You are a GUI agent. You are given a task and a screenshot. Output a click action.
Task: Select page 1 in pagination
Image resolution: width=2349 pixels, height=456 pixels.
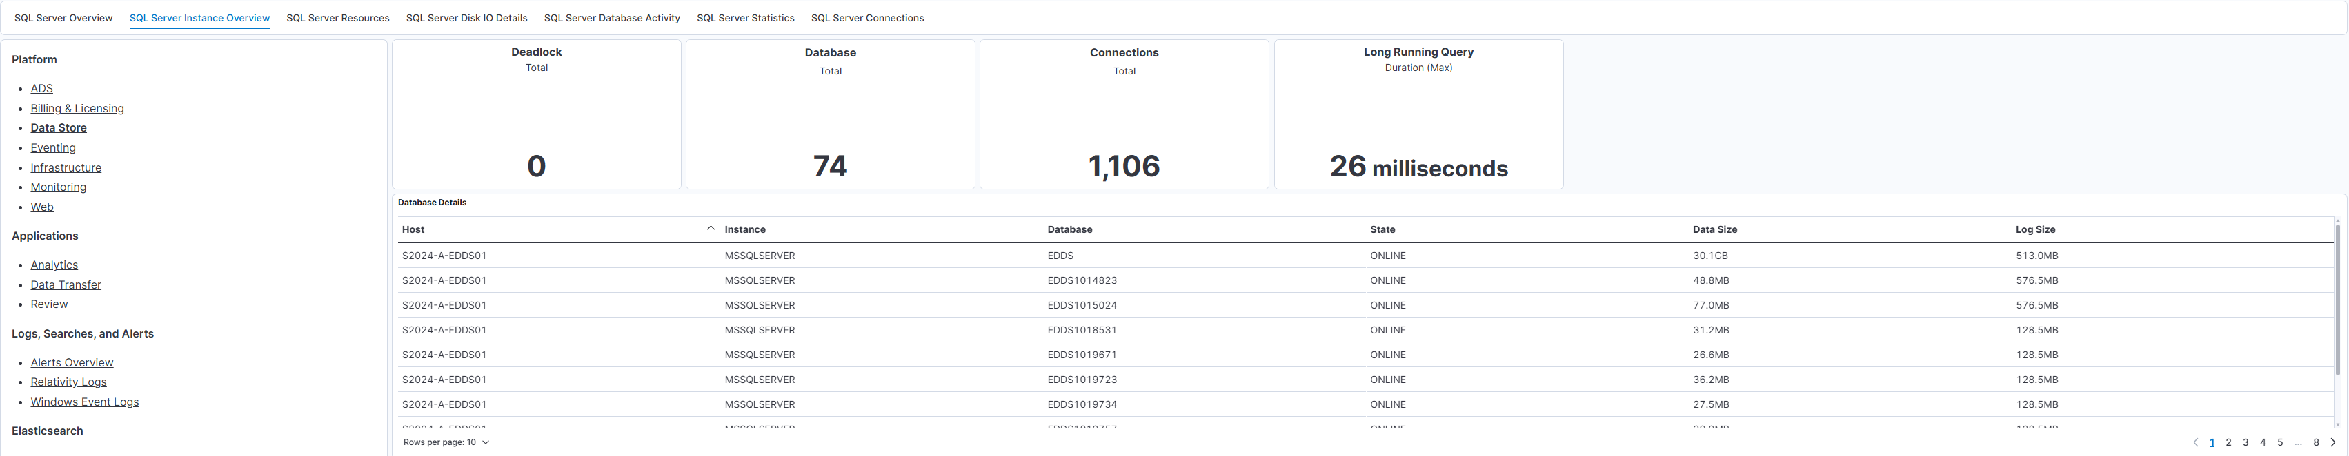pyautogui.click(x=2211, y=442)
